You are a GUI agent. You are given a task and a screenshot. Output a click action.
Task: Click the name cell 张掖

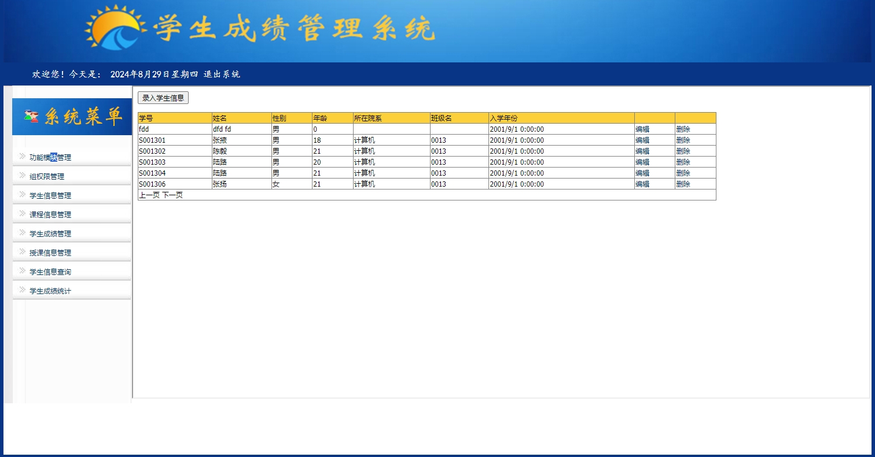[x=242, y=140]
